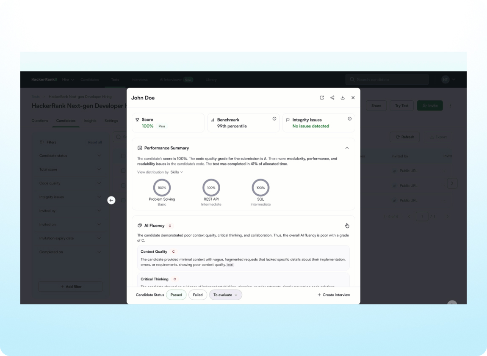Viewport: 487px width, 356px height.
Task: Go to Tests in top navigation
Action: pos(115,80)
